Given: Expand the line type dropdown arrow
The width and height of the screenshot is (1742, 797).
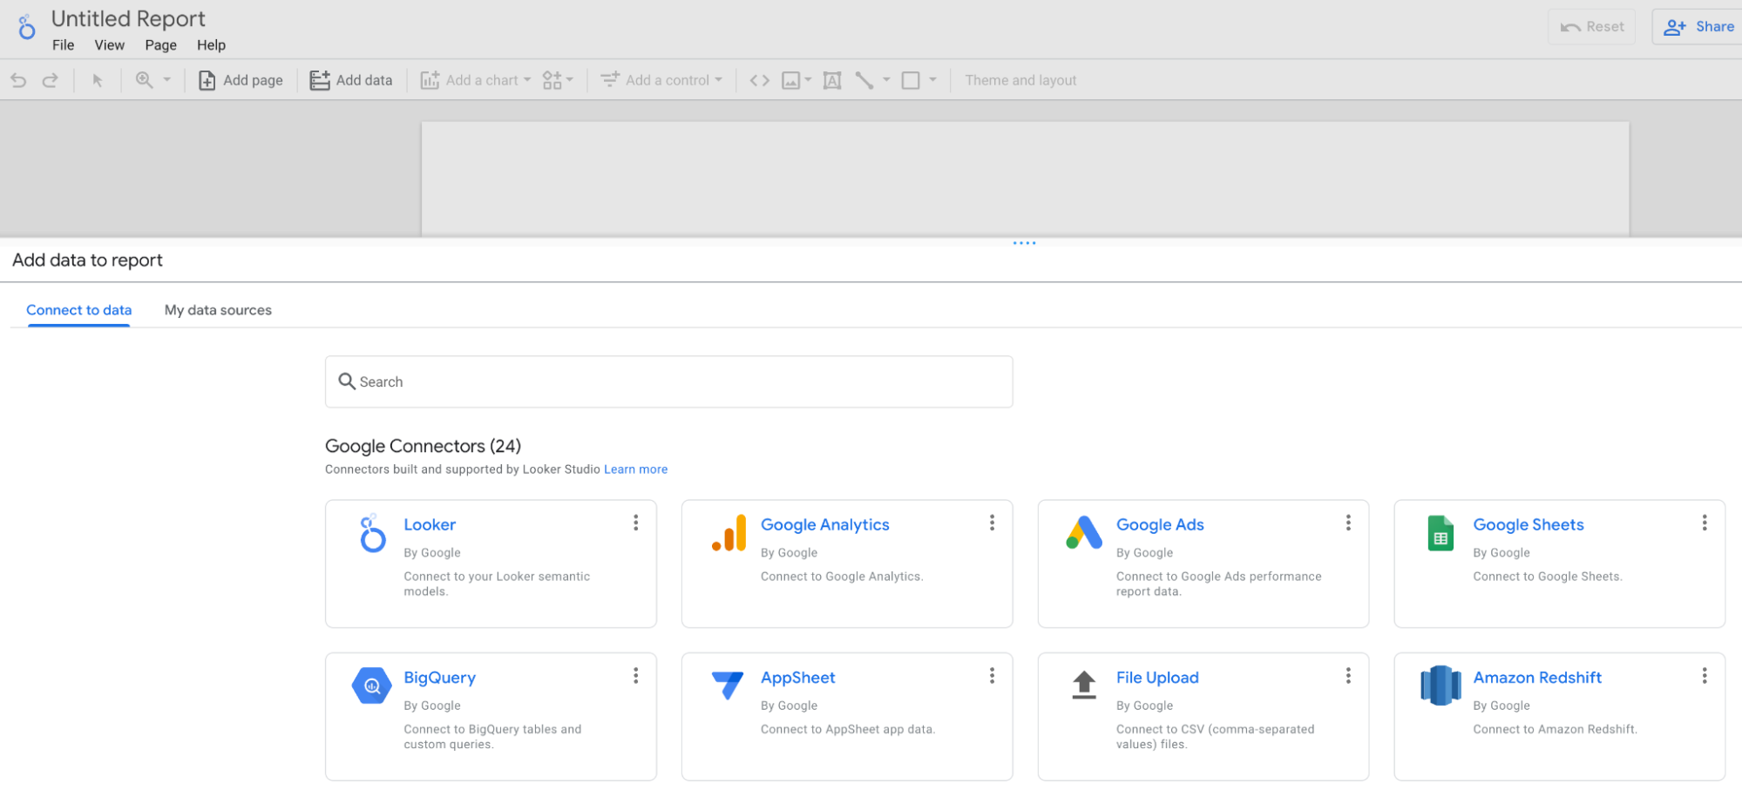Looking at the screenshot, I should (886, 80).
